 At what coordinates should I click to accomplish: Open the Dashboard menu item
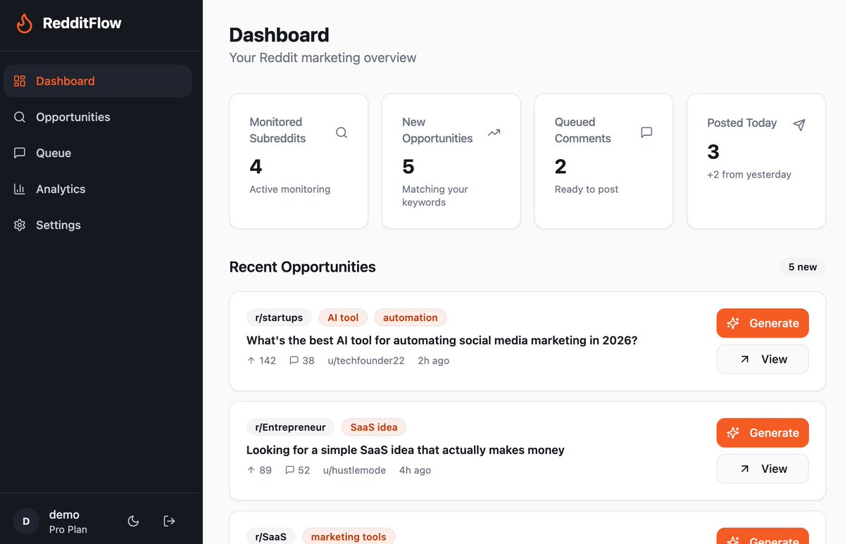(x=98, y=81)
